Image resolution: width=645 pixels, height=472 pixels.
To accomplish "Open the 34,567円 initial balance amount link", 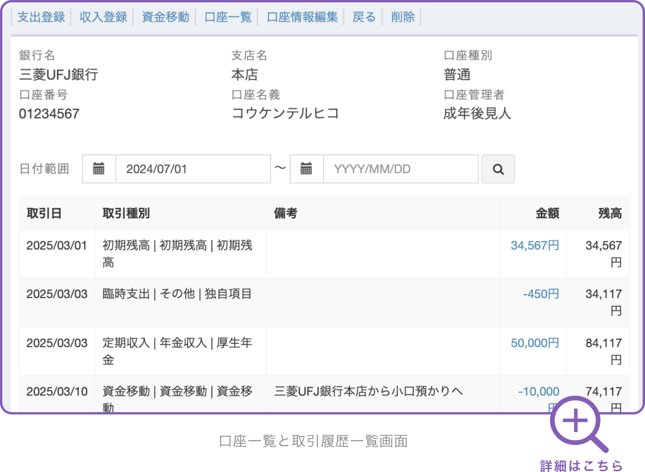I will point(534,245).
